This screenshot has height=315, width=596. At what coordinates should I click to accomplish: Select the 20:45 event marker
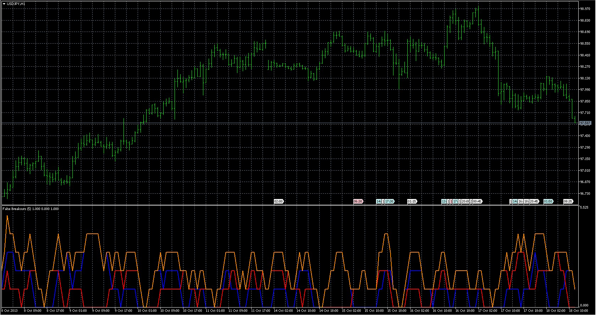(534, 201)
